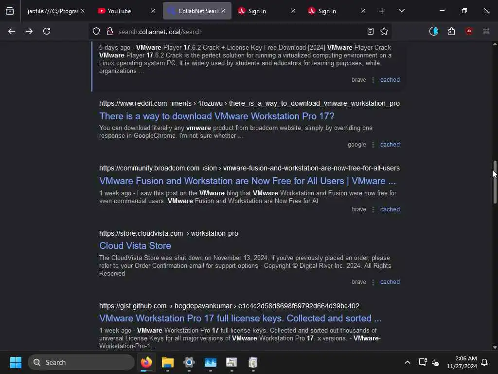Open cached link for the Cloud Vista Store result
Screen dimensions: 498x374
pyautogui.click(x=390, y=282)
